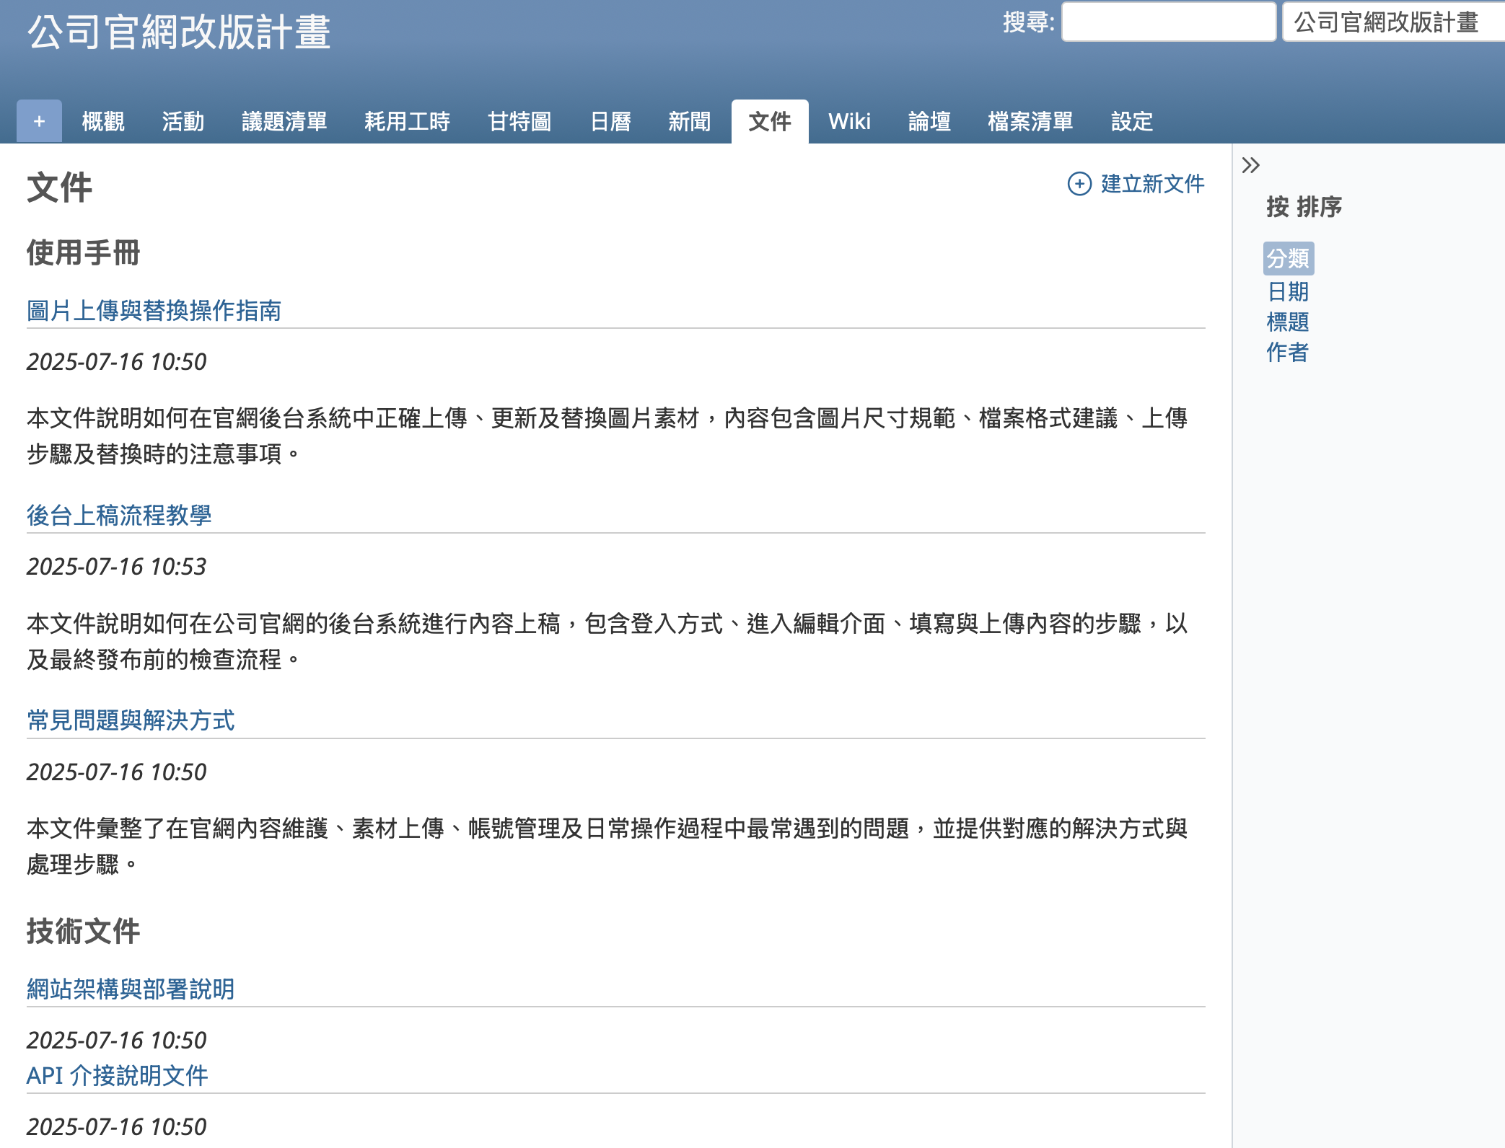Open document 網站架構與部署說明
This screenshot has height=1148, width=1505.
point(131,989)
